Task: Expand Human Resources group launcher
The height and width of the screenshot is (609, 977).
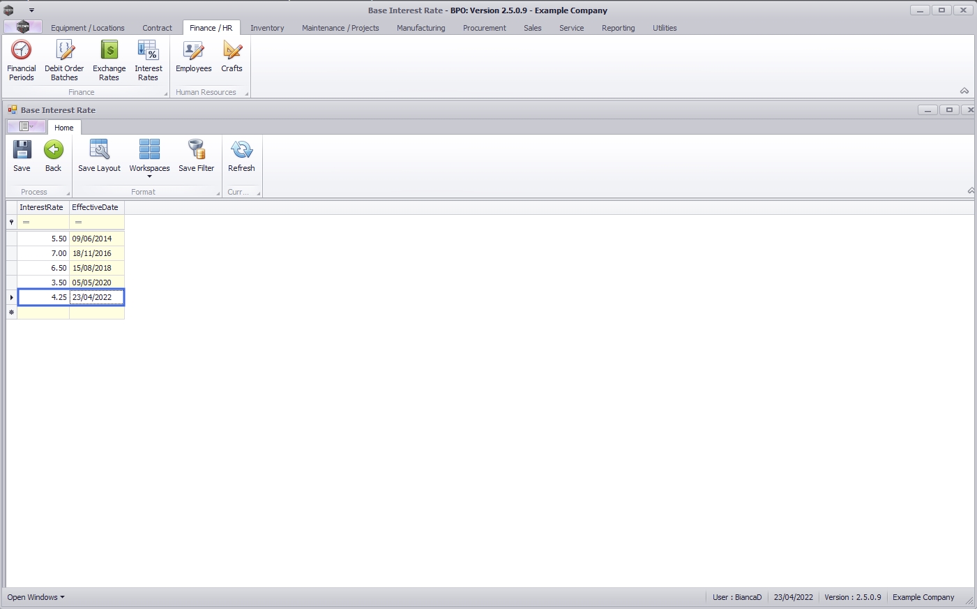Action: 247,93
